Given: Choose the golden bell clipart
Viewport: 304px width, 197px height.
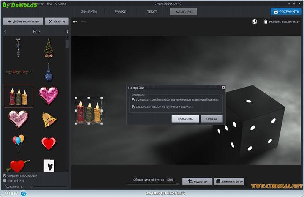Looking at the screenshot, I should click(x=49, y=120).
